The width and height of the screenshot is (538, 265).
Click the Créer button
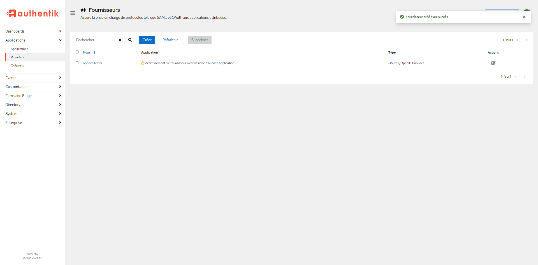pos(147,40)
